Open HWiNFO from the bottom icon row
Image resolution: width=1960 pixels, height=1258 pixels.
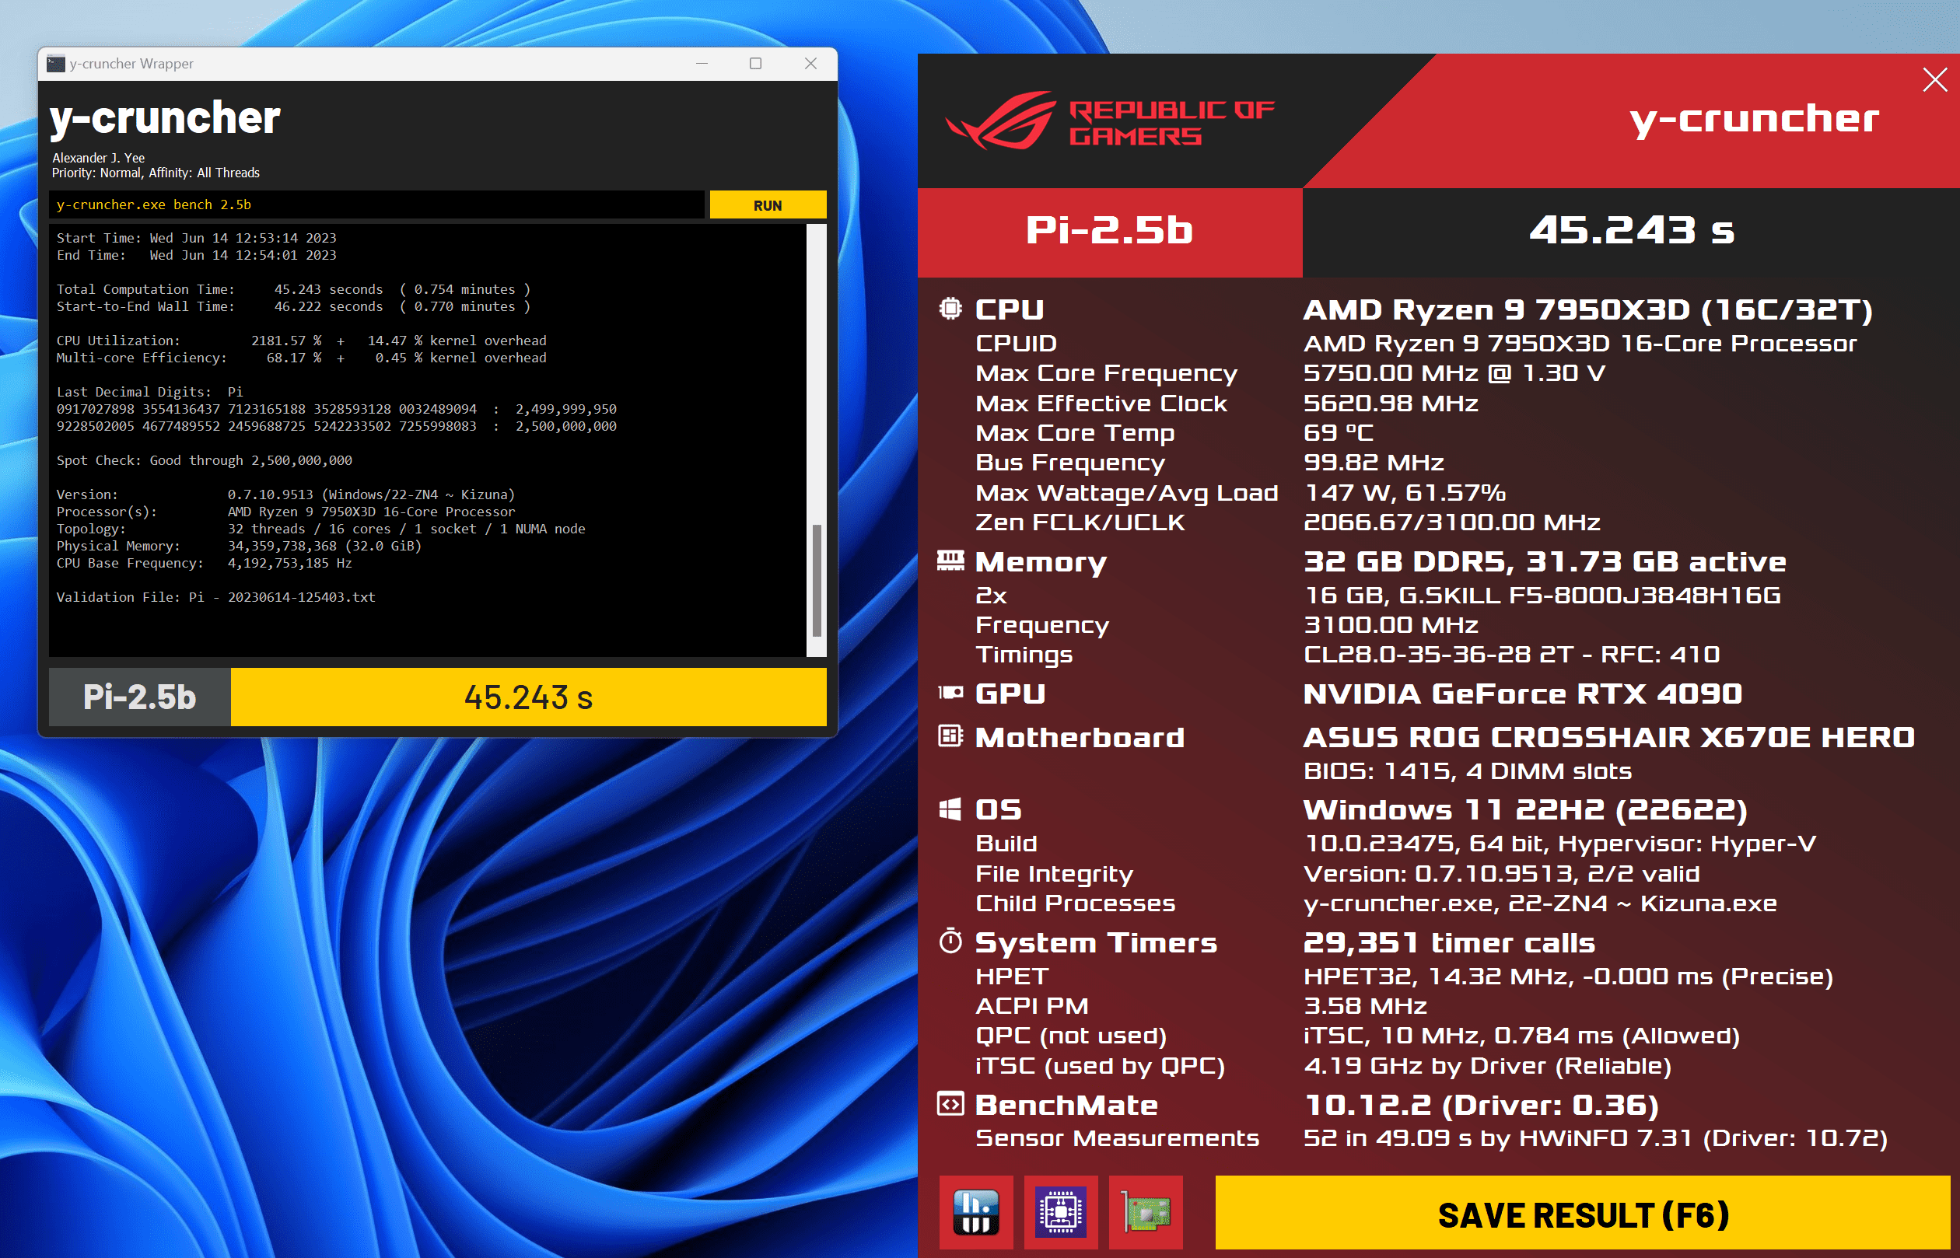click(975, 1212)
